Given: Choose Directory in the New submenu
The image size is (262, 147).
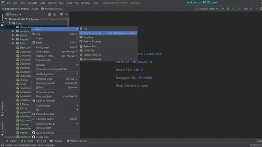Looking at the screenshot, I should 108,37.
